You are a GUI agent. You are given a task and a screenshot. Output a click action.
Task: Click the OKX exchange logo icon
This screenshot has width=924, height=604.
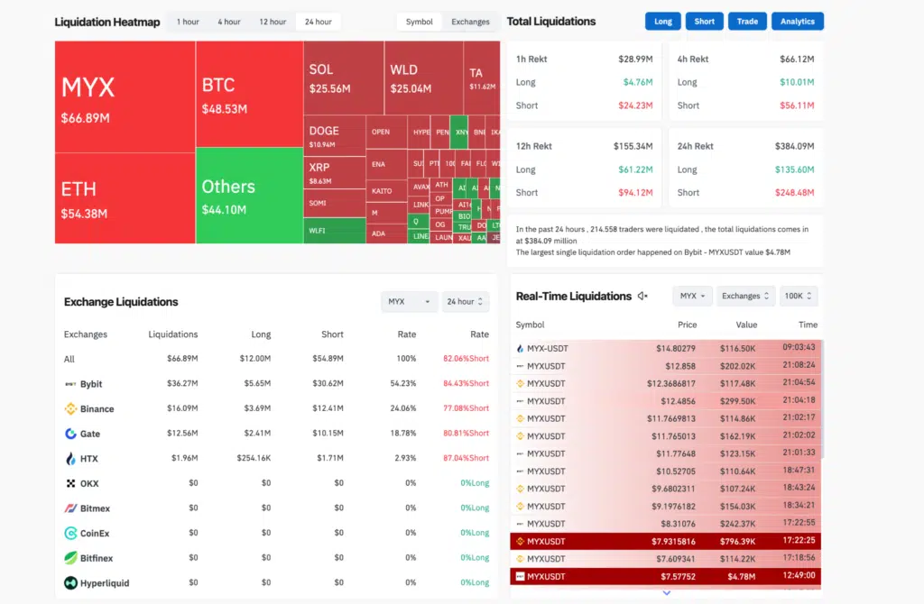pyautogui.click(x=70, y=484)
